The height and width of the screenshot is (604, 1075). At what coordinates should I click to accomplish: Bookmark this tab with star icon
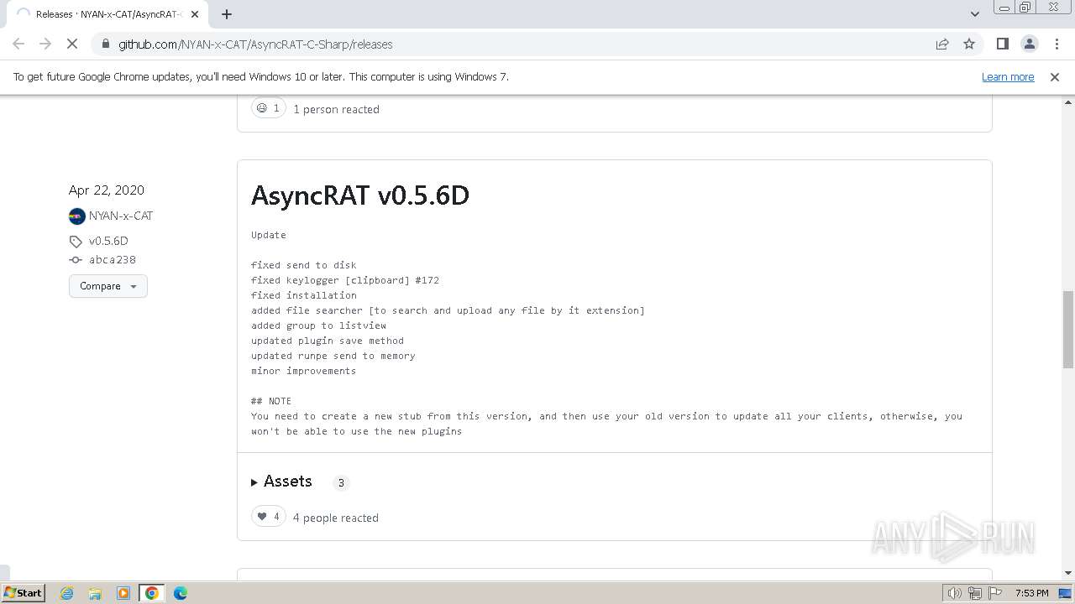click(969, 44)
